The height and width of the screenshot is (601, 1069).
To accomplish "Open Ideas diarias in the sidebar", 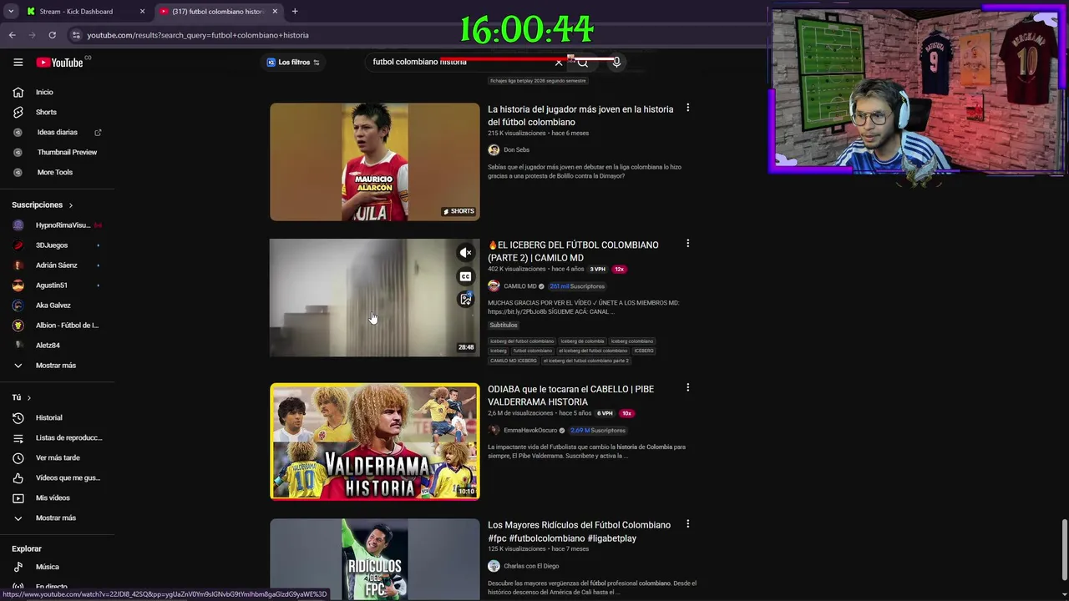I will (57, 132).
